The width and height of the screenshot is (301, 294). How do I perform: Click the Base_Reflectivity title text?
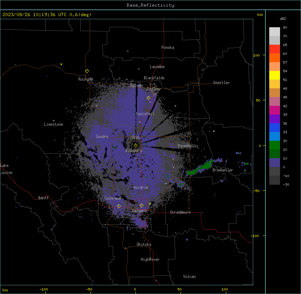[150, 5]
